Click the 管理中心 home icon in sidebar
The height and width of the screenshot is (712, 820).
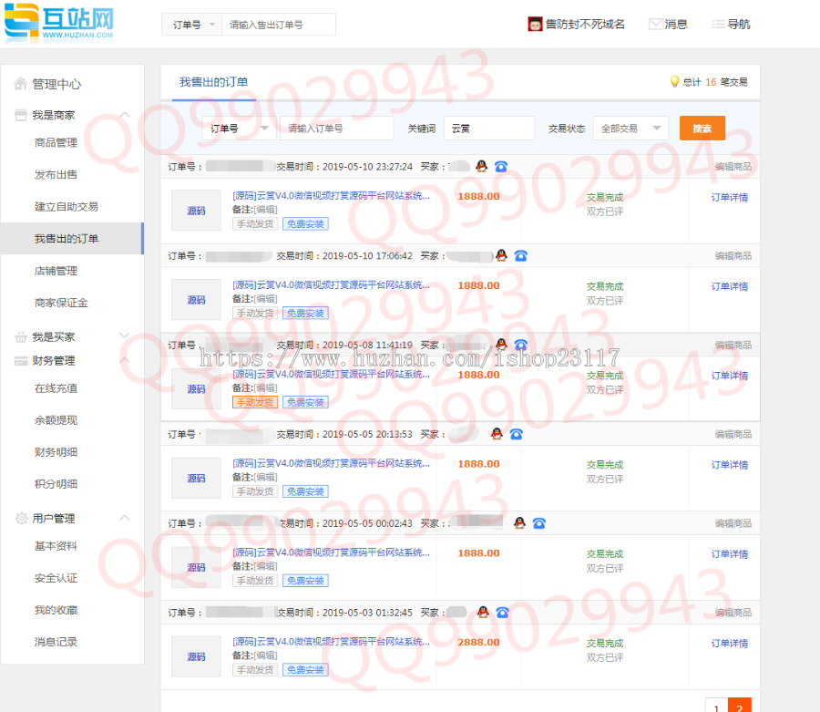tap(20, 83)
